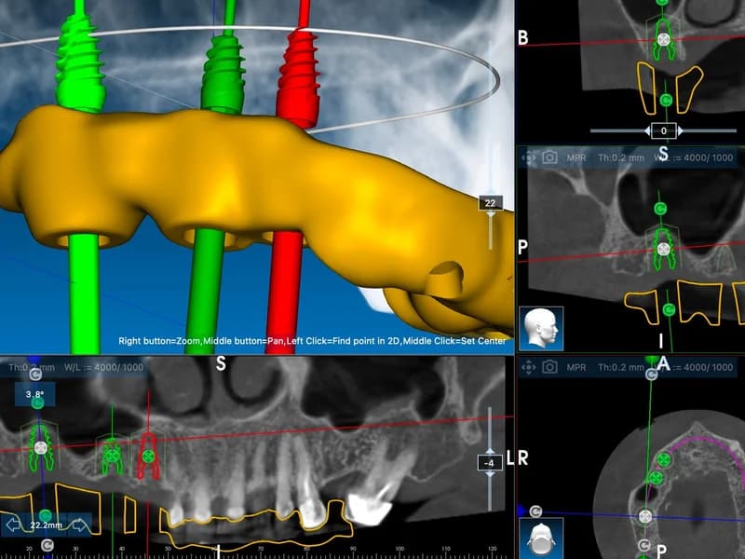Click the white crosshair handle on the left implant
Screen dimensions: 745x559
[41, 447]
